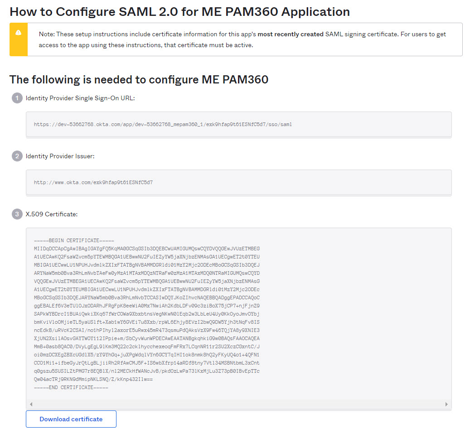This screenshot has height=429, width=470.
Task: Click the Identity Provider Single Sign-On URL label
Action: click(80, 98)
